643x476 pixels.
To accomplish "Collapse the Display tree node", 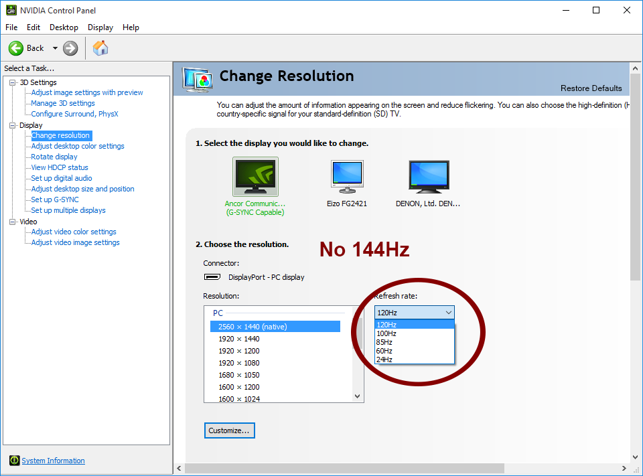I will (12, 125).
